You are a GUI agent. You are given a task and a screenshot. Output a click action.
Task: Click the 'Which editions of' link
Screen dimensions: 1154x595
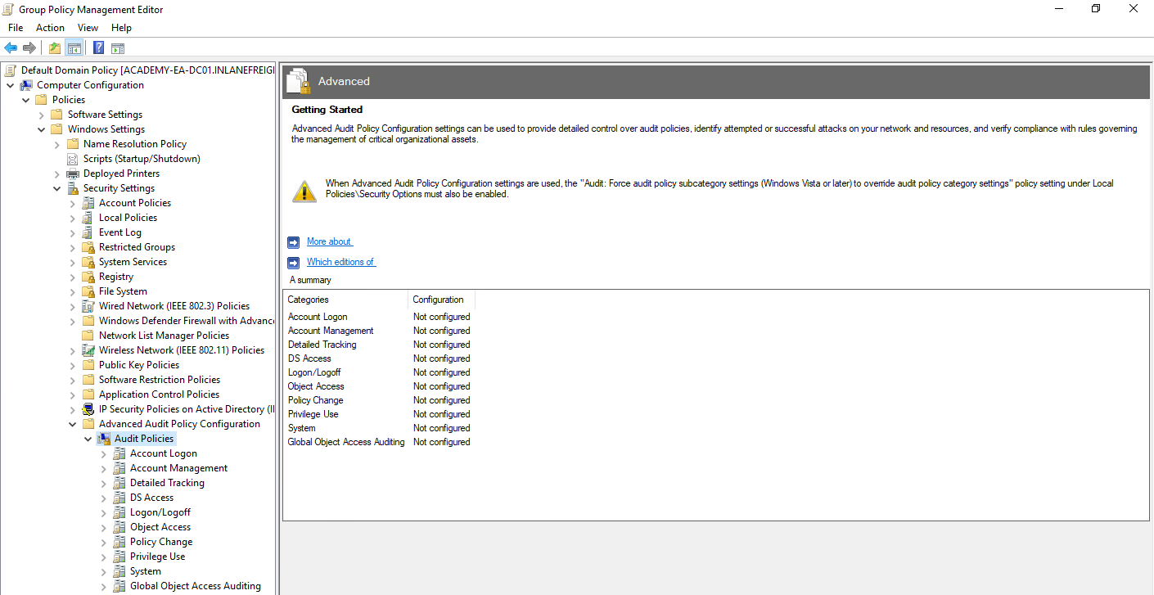(340, 262)
